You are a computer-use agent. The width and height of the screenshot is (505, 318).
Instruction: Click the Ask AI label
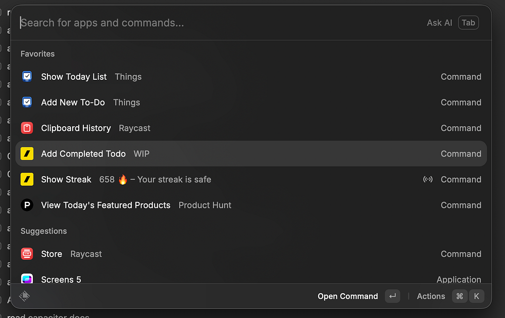[x=439, y=23]
